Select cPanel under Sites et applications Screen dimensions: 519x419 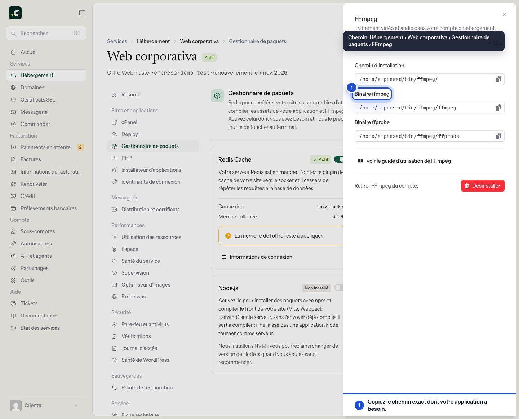tap(153, 122)
